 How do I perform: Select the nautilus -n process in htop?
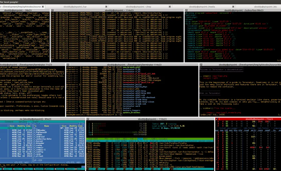[x=150, y=165]
